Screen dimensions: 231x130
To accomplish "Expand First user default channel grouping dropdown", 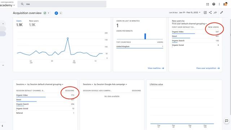I will 189,24.
